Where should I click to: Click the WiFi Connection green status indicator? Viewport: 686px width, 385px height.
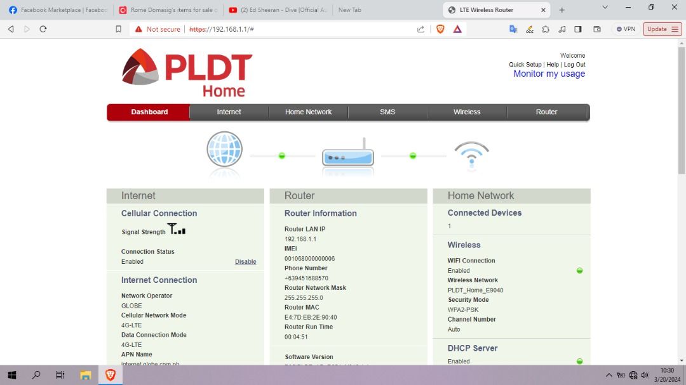579,270
